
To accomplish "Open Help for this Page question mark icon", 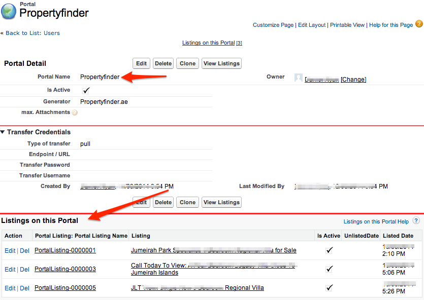I will (419, 23).
